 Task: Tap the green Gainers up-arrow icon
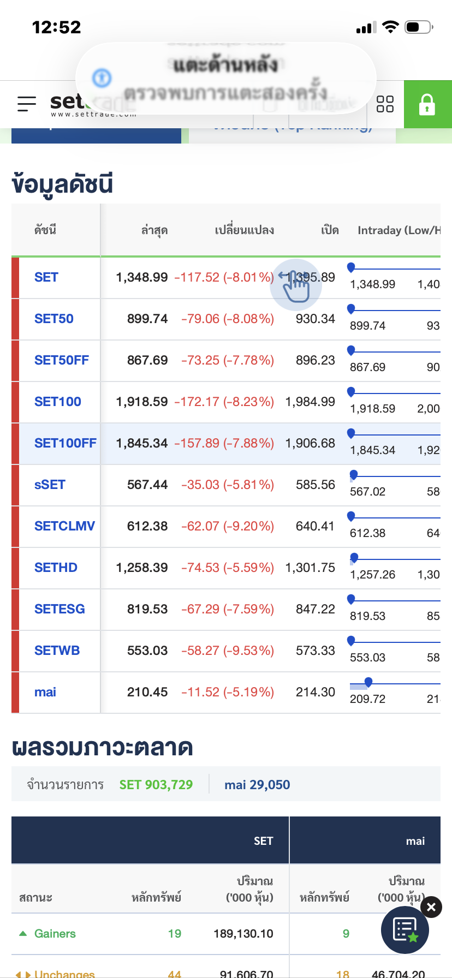[x=23, y=934]
